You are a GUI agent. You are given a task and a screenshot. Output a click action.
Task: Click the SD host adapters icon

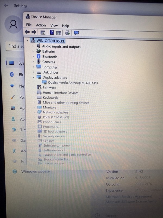[40, 131]
